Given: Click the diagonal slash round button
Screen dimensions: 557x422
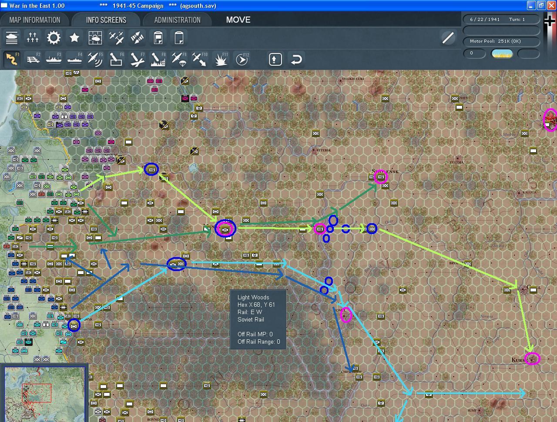Looking at the screenshot, I should (448, 38).
